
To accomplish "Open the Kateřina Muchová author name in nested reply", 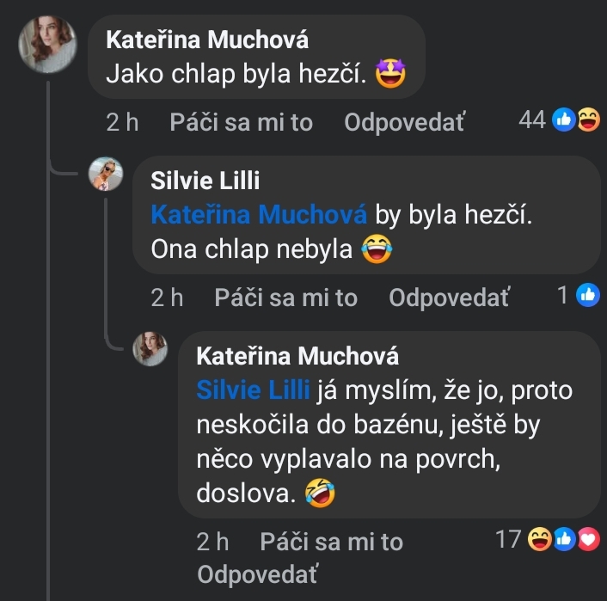I will pos(297,356).
